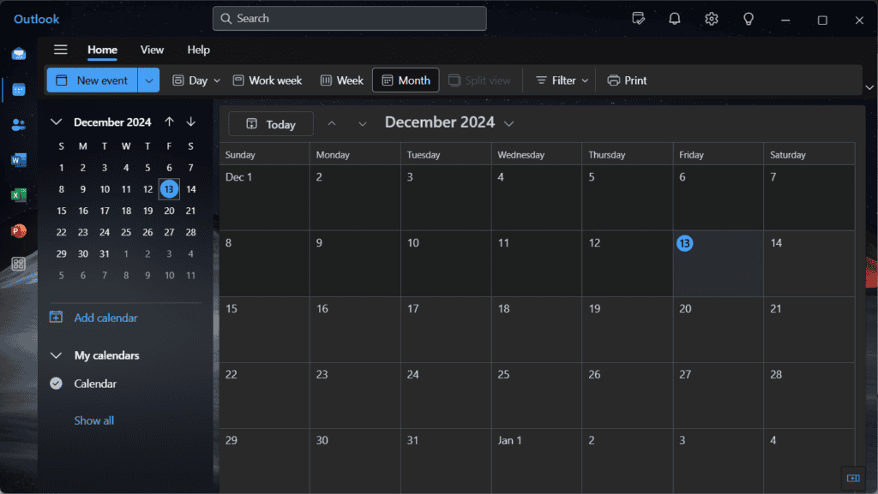The width and height of the screenshot is (878, 494).
Task: Go to the next month in the mini calendar
Action: click(191, 122)
